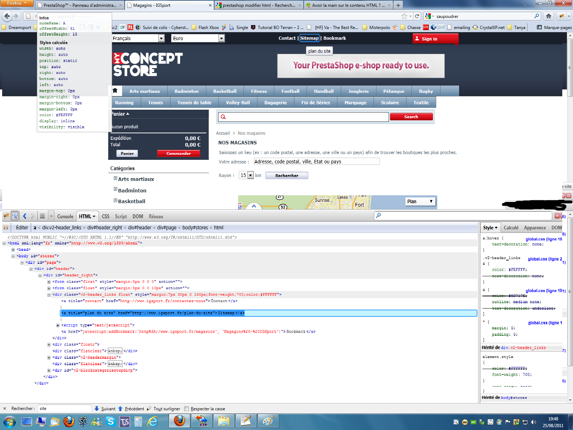The height and width of the screenshot is (430, 573).
Task: Go to the Firefox home page icon
Action: coord(548,16)
